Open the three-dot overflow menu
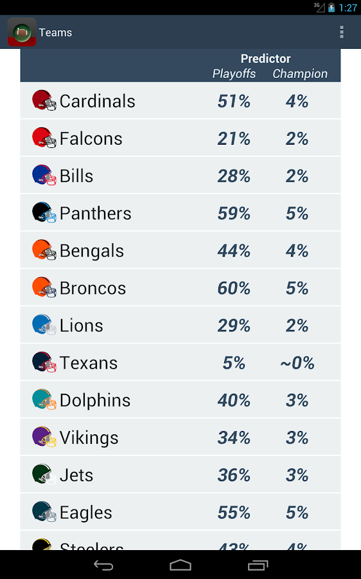The height and width of the screenshot is (579, 361). (342, 32)
